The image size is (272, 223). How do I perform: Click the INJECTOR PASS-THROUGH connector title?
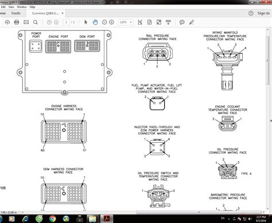click(x=157, y=130)
